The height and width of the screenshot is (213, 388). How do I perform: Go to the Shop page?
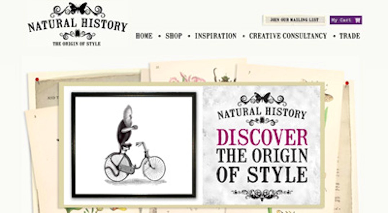[174, 36]
